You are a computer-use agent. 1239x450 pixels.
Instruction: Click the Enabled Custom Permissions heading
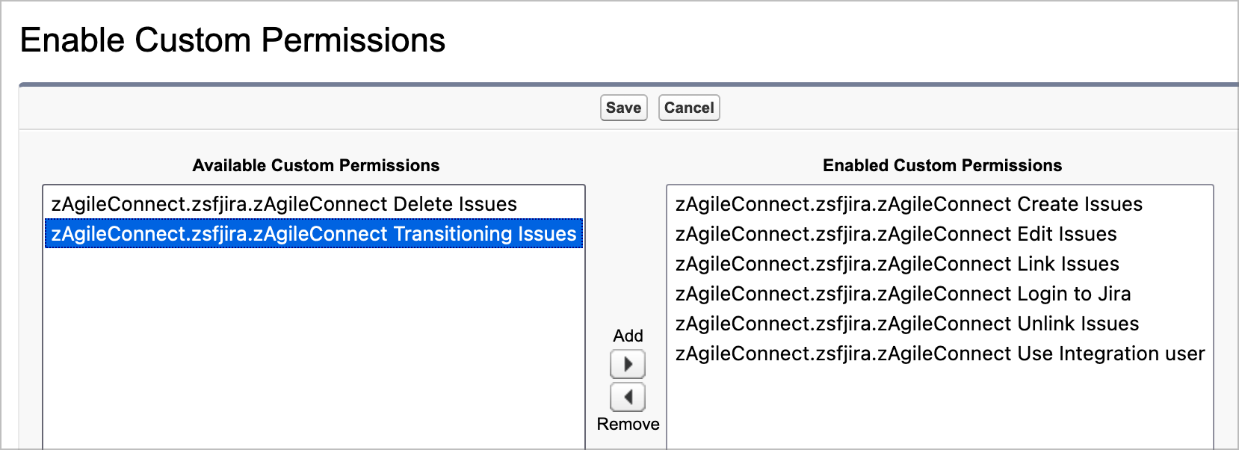tap(942, 165)
